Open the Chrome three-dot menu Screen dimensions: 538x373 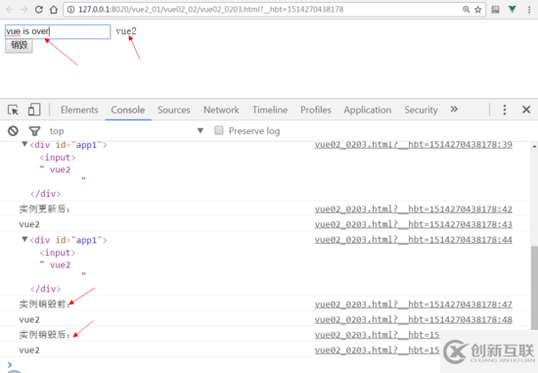529,9
